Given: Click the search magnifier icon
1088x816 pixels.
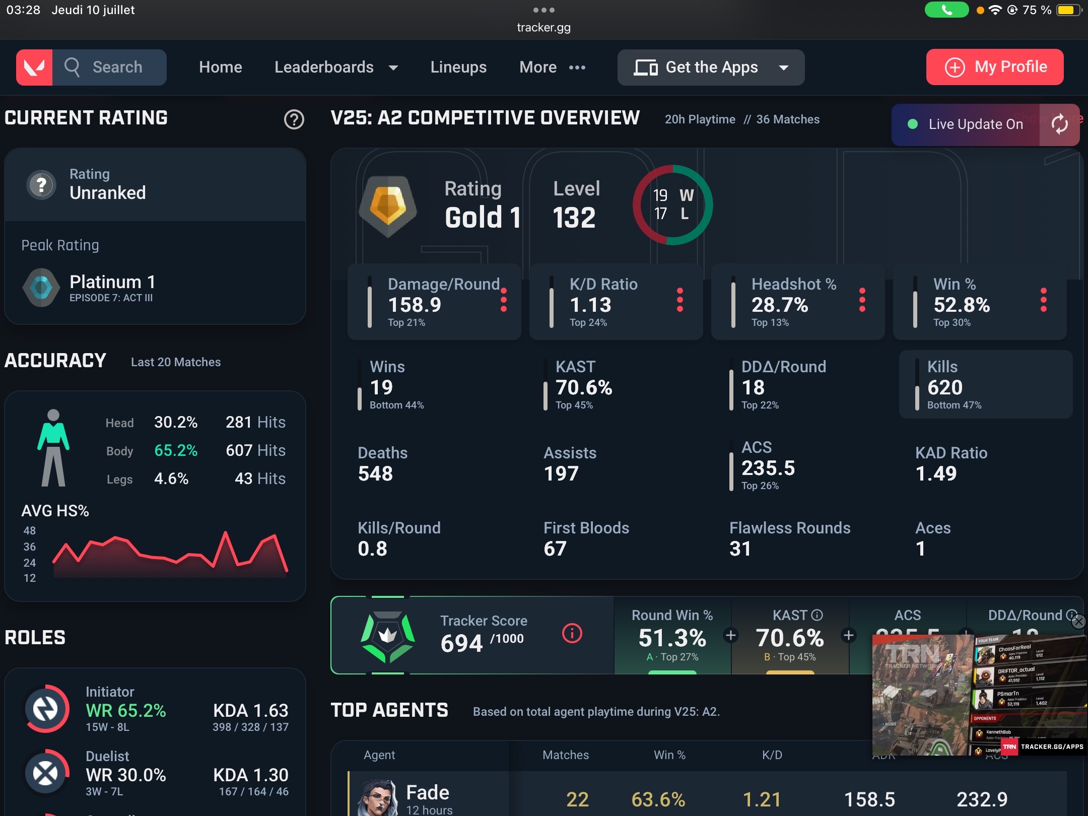Looking at the screenshot, I should pyautogui.click(x=72, y=67).
